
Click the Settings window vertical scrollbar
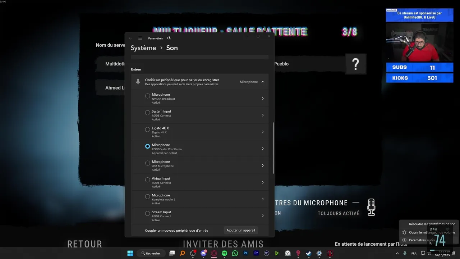click(273, 148)
